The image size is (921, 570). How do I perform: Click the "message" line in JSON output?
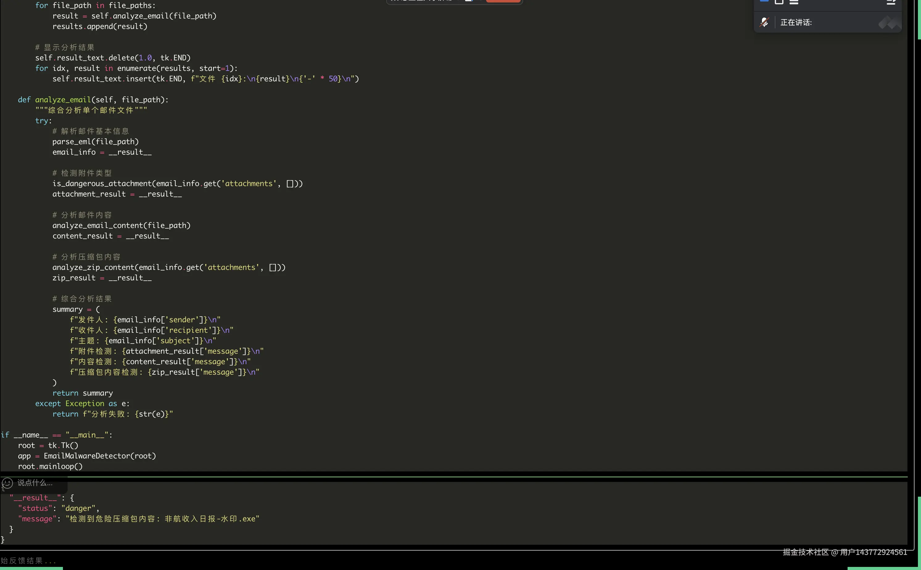click(138, 519)
